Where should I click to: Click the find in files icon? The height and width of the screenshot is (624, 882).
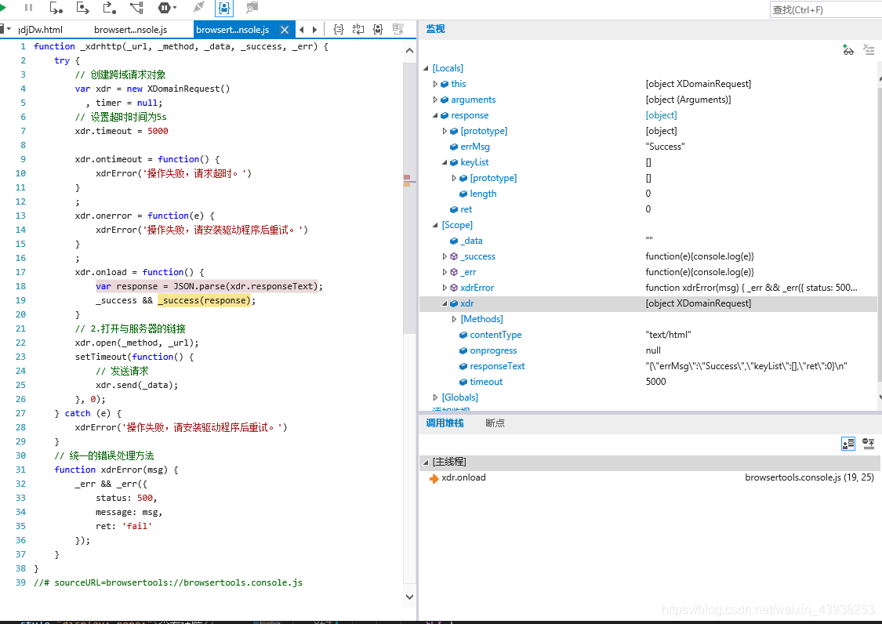pyautogui.click(x=252, y=8)
